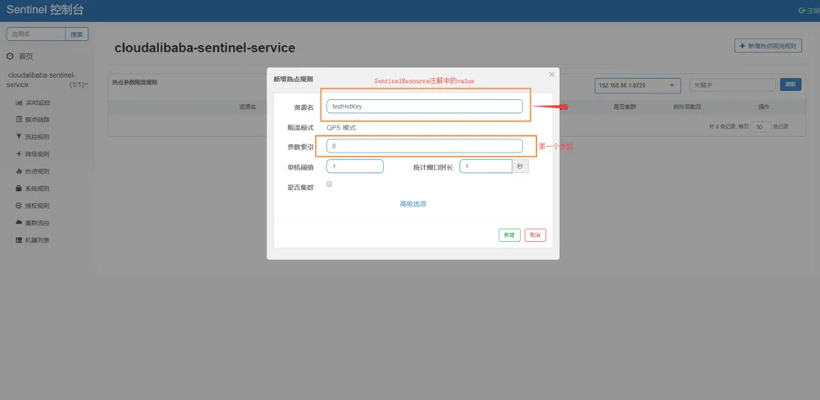The image size is (820, 400).
Task: Focus the 参数索引 parameter index field
Action: pyautogui.click(x=425, y=147)
